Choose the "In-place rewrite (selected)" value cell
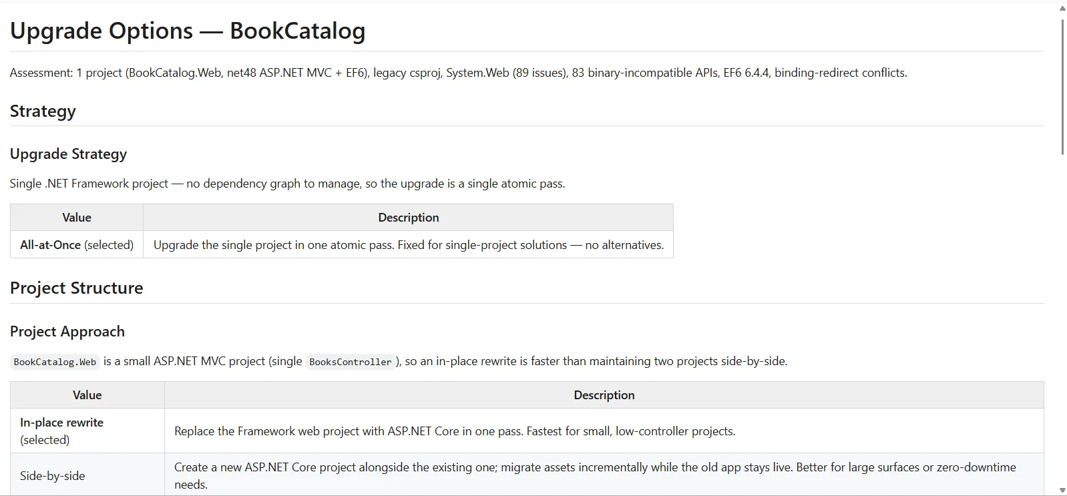The image size is (1067, 496). point(87,431)
